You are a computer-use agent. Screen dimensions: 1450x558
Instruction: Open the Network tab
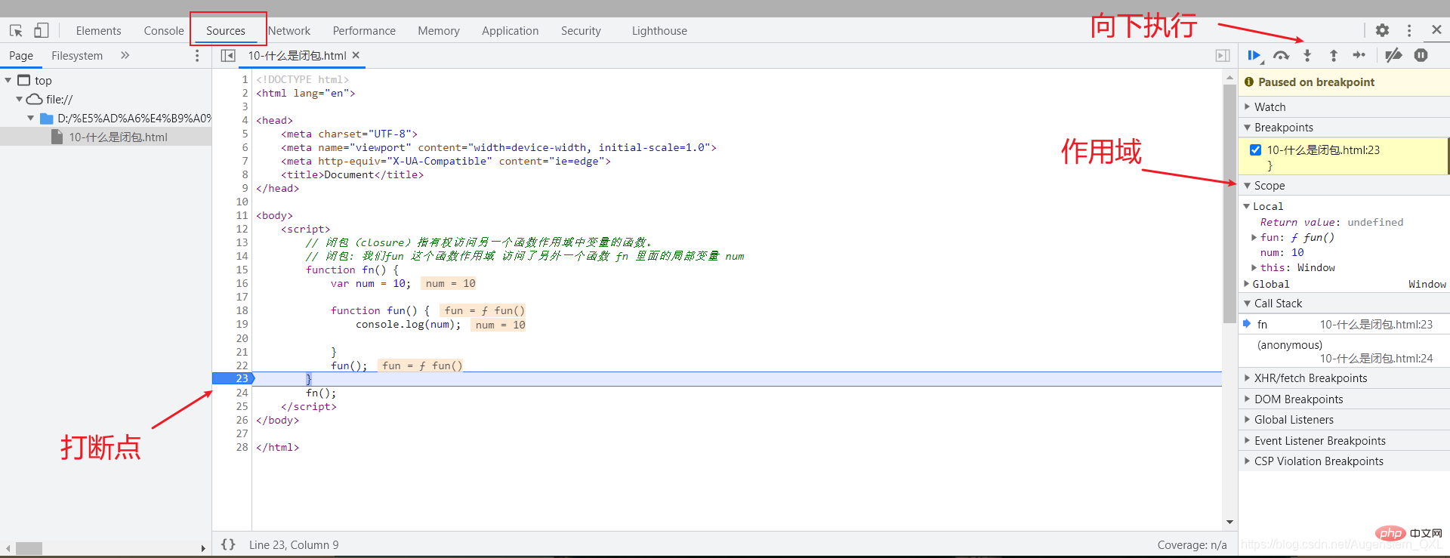pyautogui.click(x=289, y=31)
